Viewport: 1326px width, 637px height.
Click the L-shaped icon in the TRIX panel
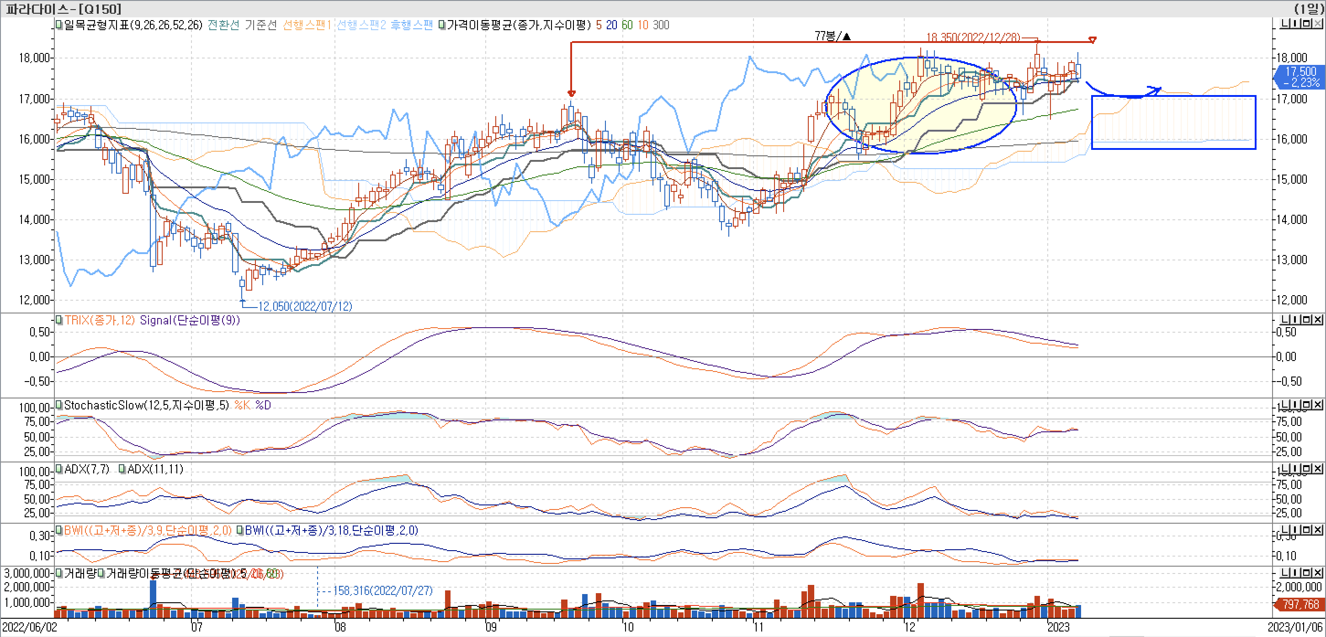tap(1285, 320)
